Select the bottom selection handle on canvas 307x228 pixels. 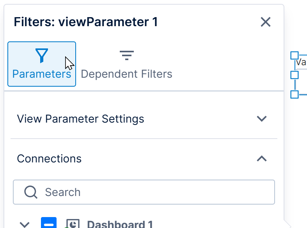[295, 94]
